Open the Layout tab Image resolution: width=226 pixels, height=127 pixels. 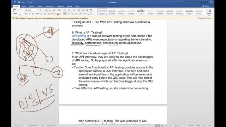40,6
